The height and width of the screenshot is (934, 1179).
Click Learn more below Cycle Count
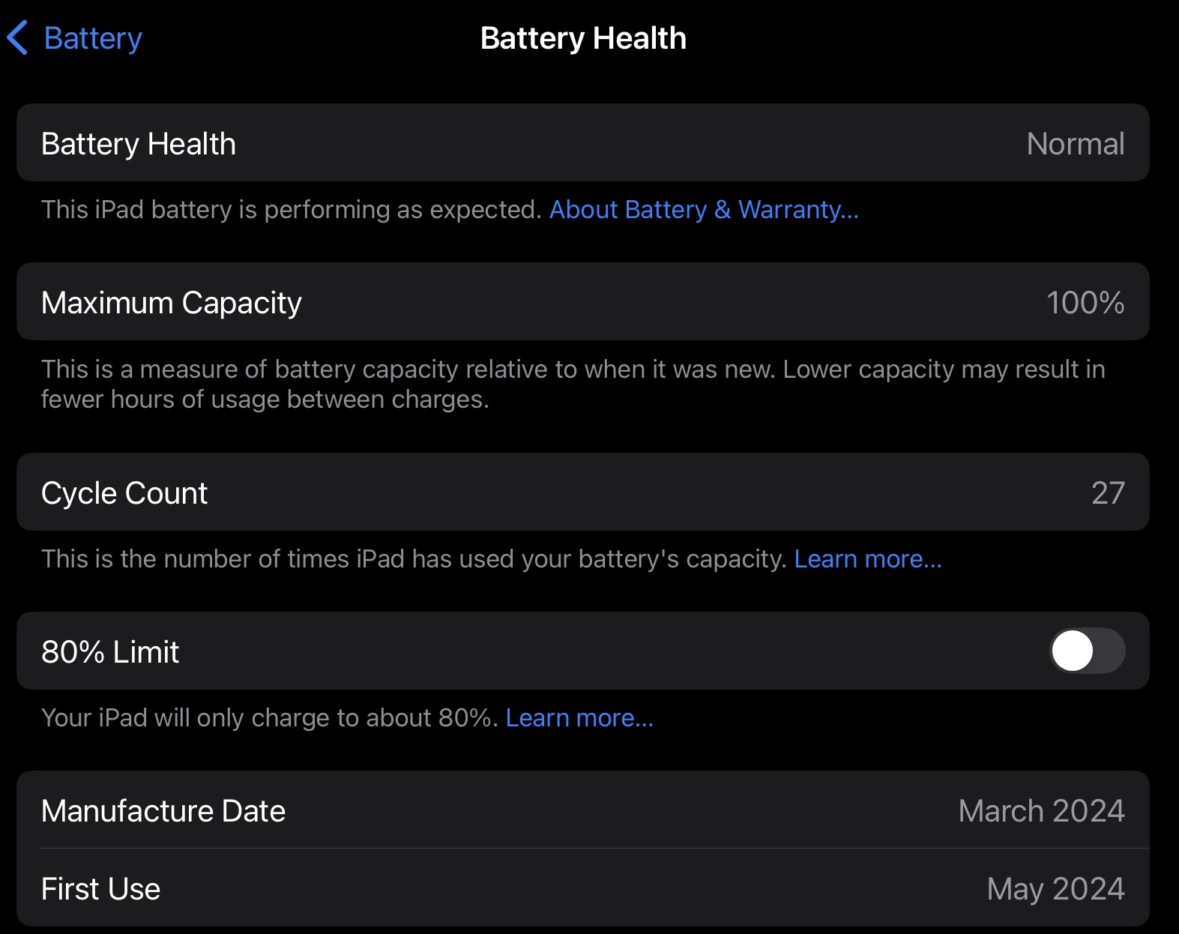867,558
